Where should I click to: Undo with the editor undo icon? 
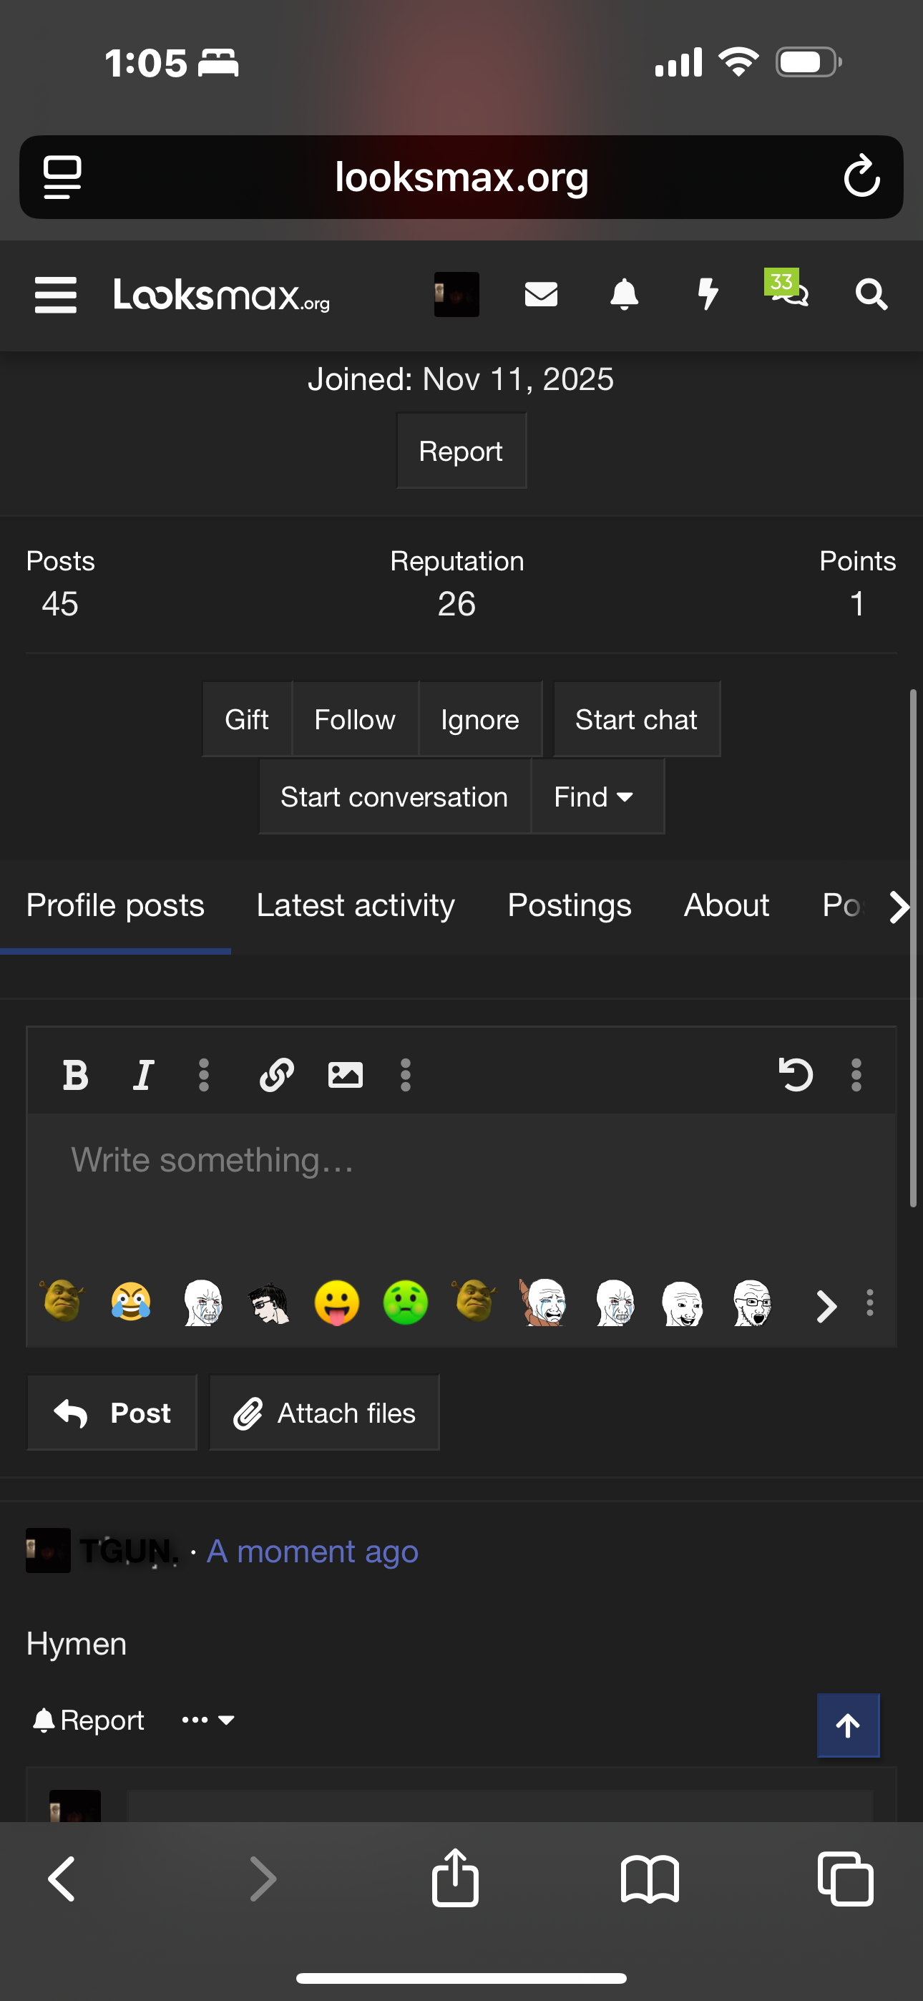[795, 1075]
